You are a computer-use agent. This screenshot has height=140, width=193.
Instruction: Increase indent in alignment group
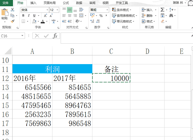70,21
